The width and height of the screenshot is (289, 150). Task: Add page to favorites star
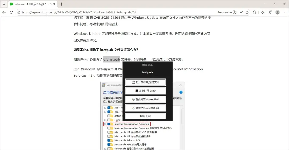pos(247,12)
